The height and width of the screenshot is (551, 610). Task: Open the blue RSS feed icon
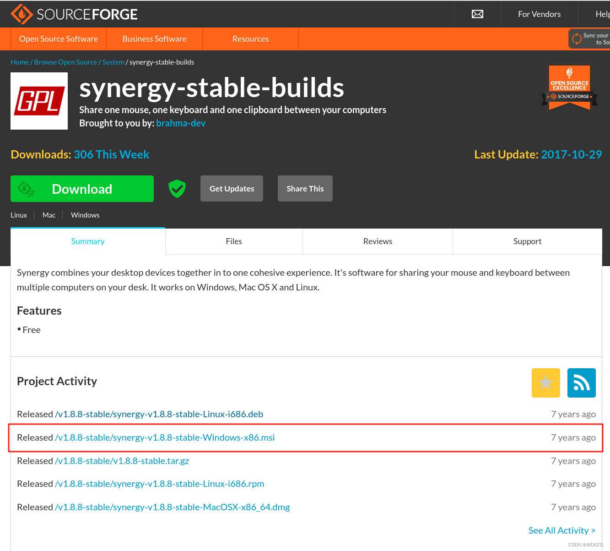(x=581, y=382)
